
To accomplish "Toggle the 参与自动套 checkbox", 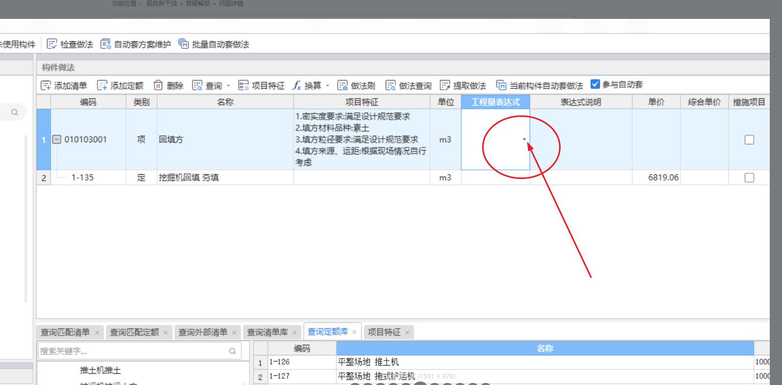I will tap(594, 84).
